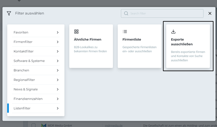Click the magnifier icon in search field
217x127 pixels.
126,13
